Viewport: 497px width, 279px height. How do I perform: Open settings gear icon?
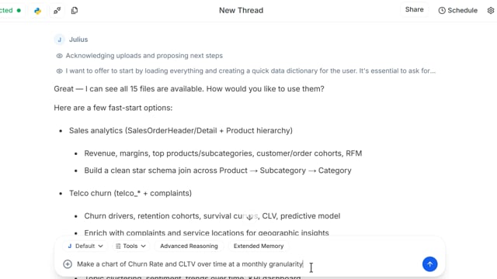tap(491, 10)
